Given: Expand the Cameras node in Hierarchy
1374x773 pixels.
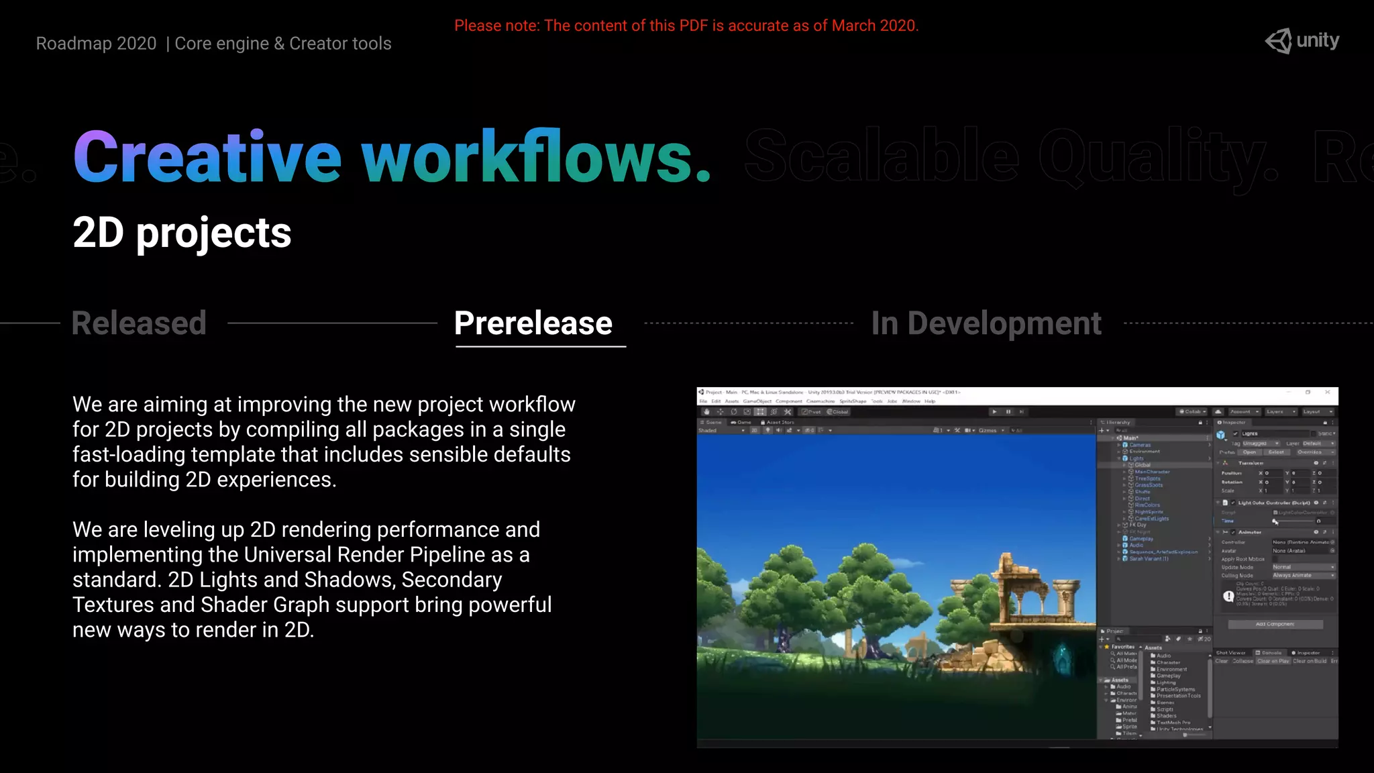Looking at the screenshot, I should click(1119, 445).
